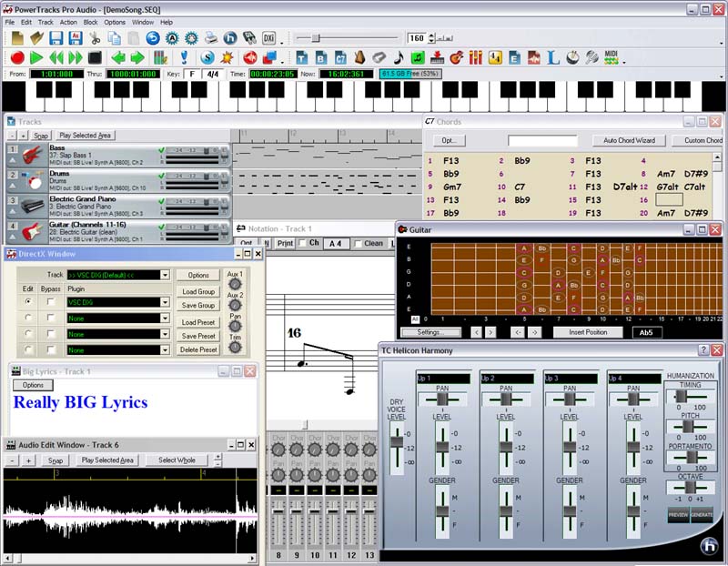Open the third plugin slot dropdown
The height and width of the screenshot is (566, 728).
point(165,334)
